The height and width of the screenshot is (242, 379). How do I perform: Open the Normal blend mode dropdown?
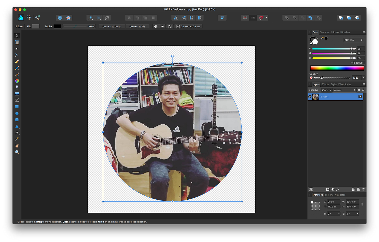(x=344, y=90)
